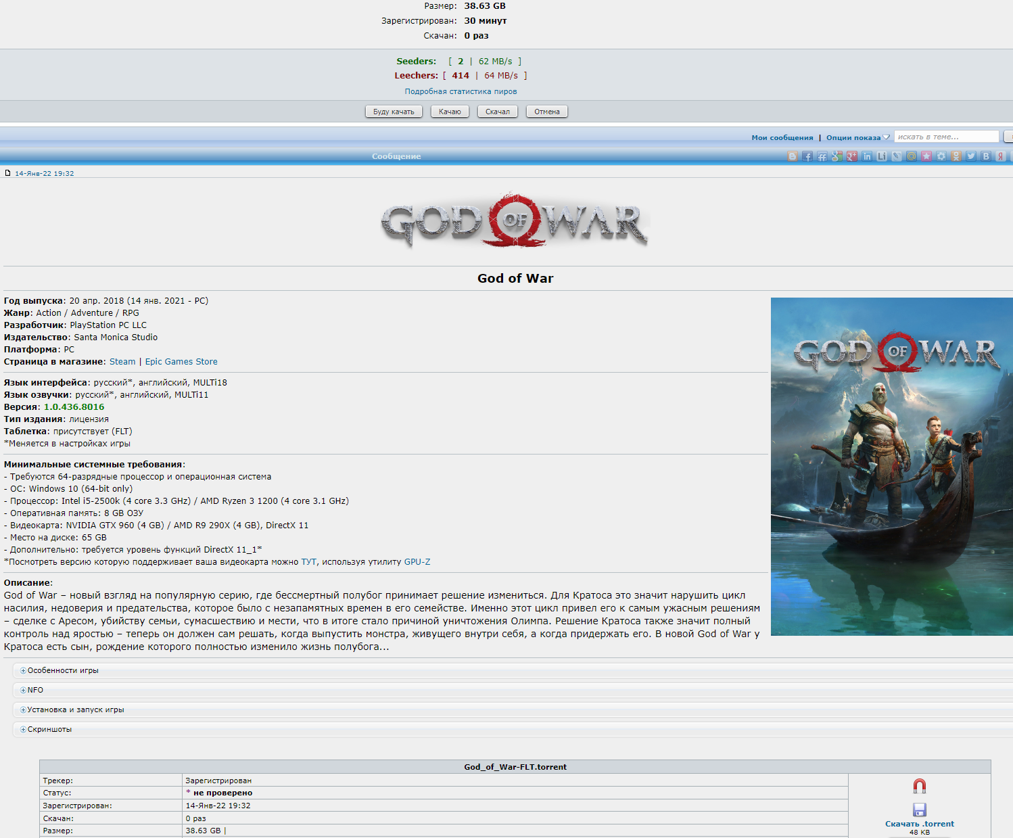Share the post on Facebook
Viewport: 1013px width, 838px height.
(x=807, y=156)
